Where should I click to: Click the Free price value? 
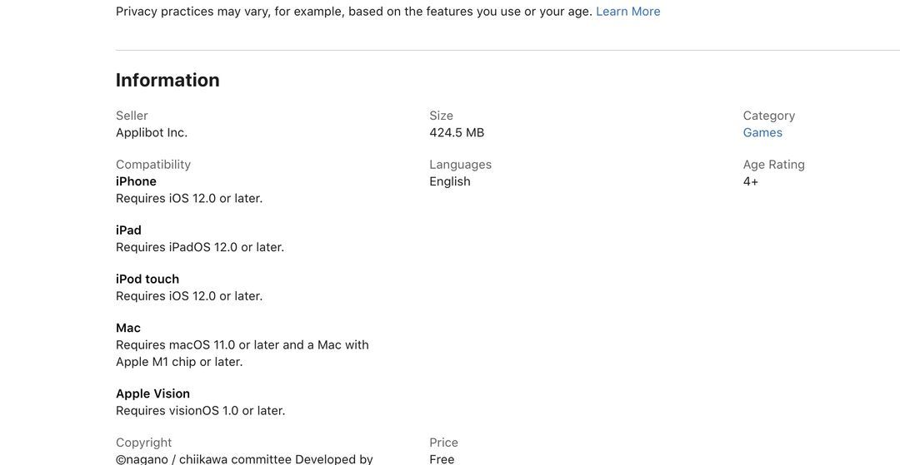(442, 459)
